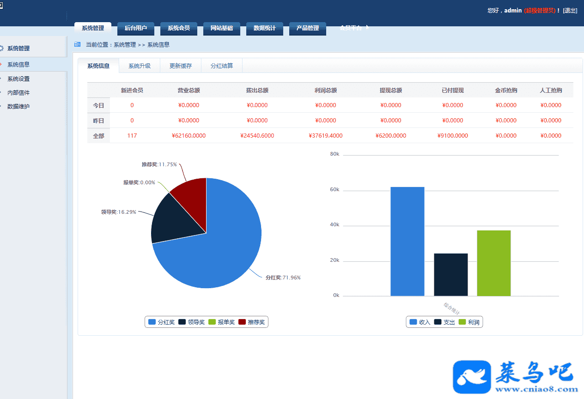Go to 产品管理 in top navigation

coord(308,28)
